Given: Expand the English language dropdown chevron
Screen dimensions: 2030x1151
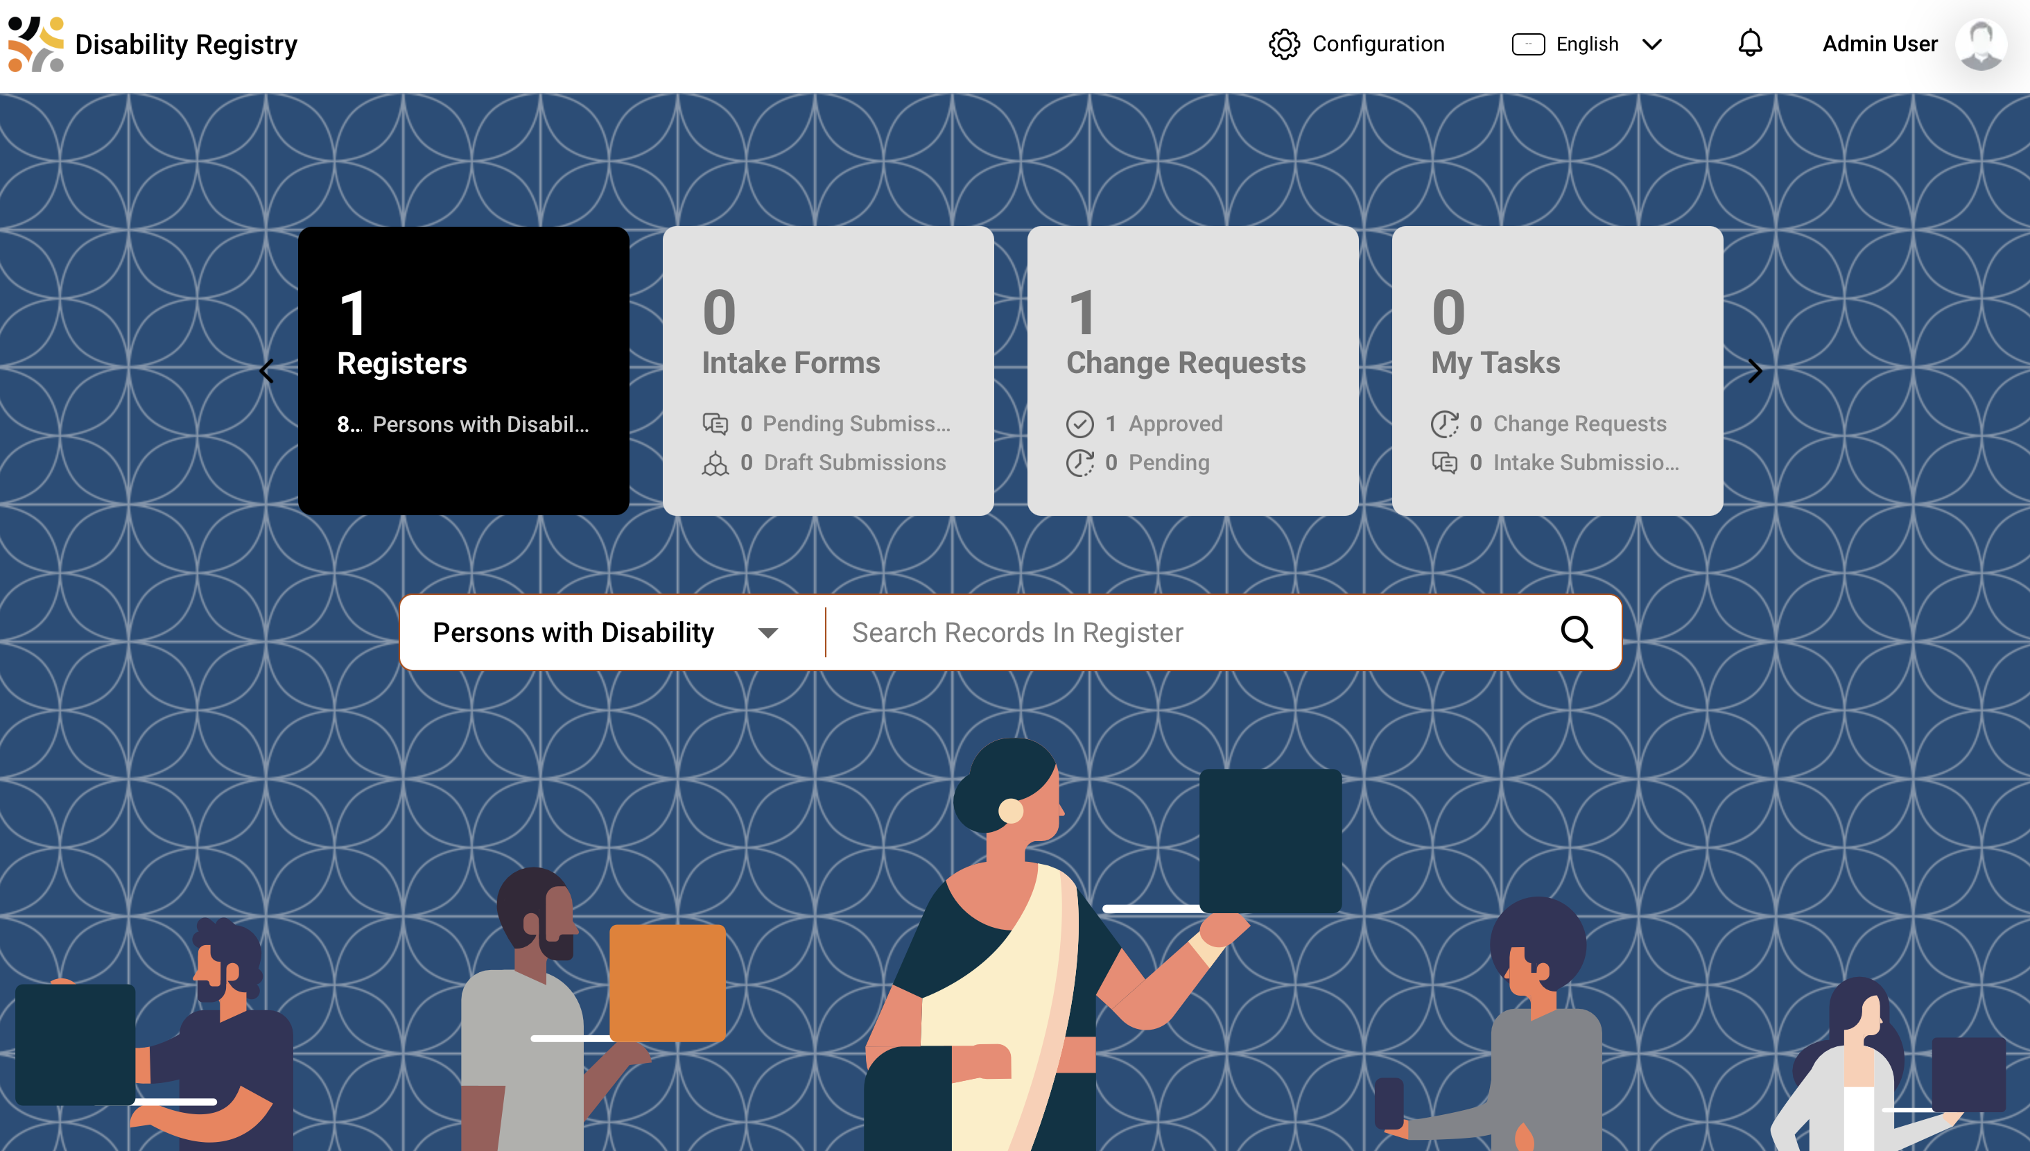Looking at the screenshot, I should click(1651, 44).
